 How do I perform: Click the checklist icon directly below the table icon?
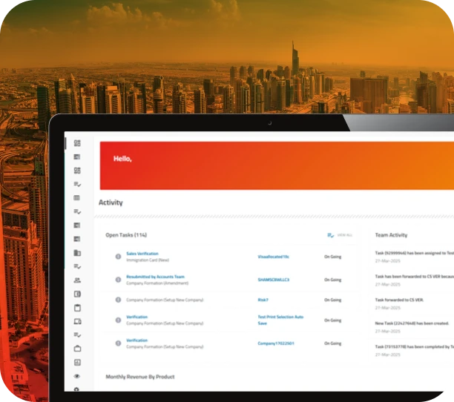coord(77,211)
